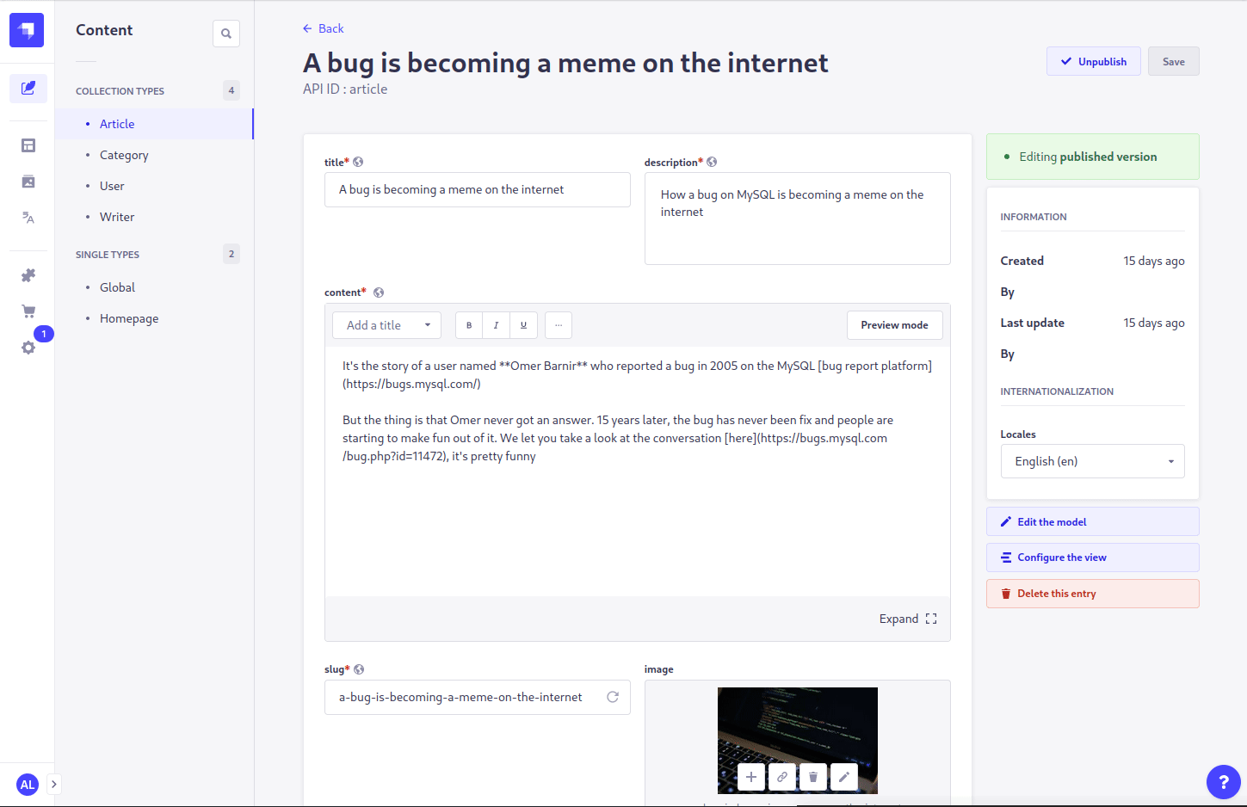Toggle bold formatting in the content editor

coord(468,324)
